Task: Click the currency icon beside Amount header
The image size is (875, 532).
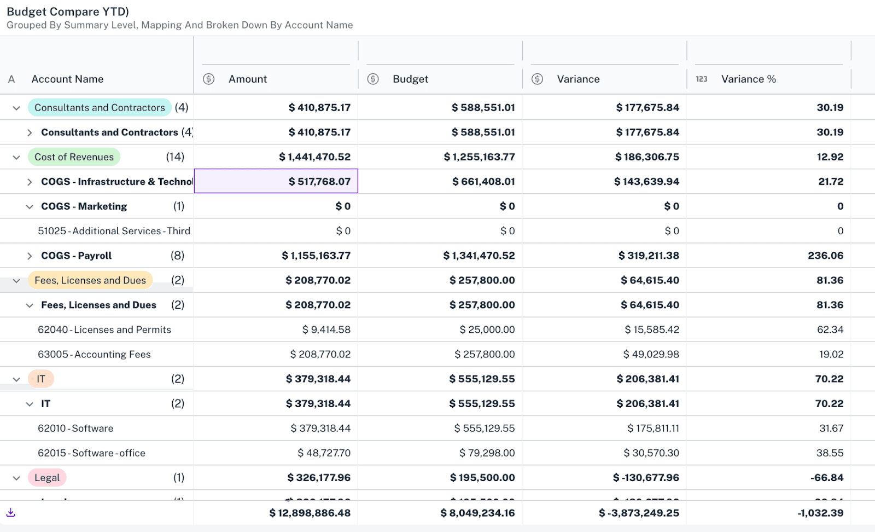Action: (x=208, y=79)
